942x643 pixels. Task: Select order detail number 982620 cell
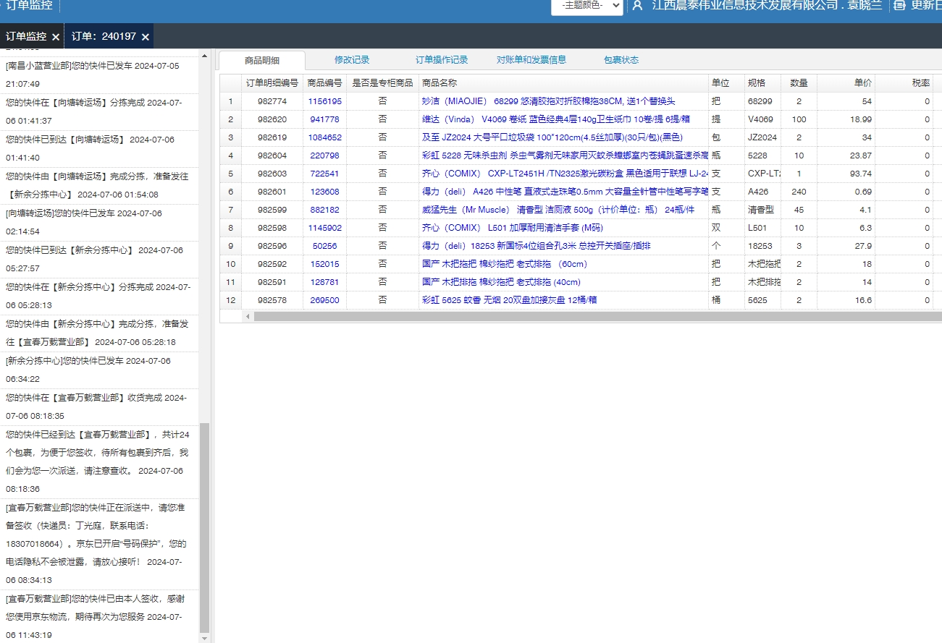[x=272, y=119]
